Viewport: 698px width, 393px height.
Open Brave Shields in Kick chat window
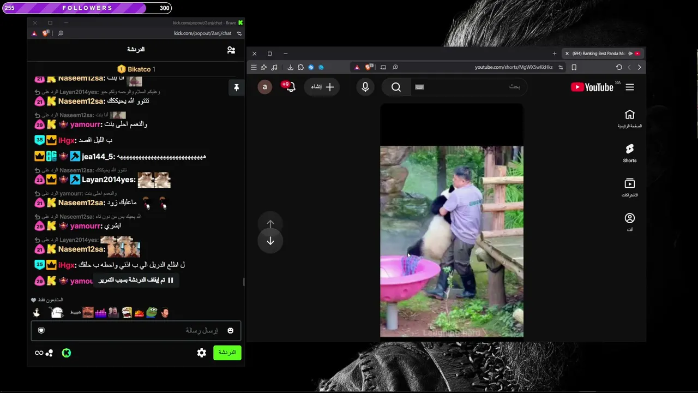click(x=46, y=33)
